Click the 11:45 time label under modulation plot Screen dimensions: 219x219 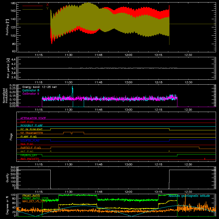[99, 110]
